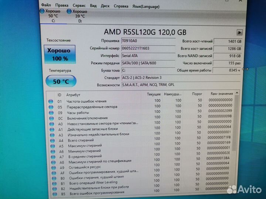Click the Интерфейс field Serial ATA

pos(149,56)
